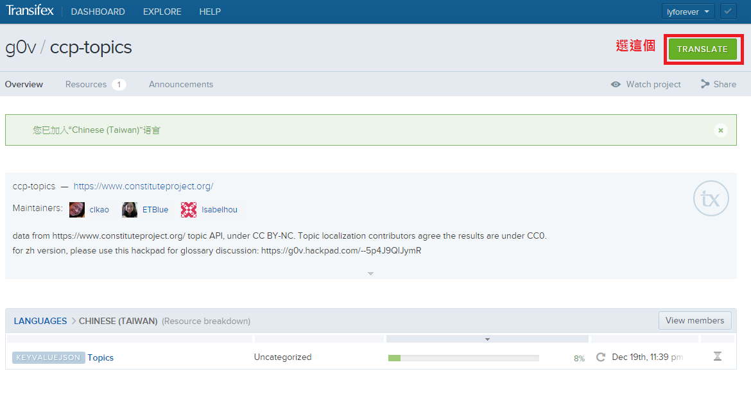
Task: Click the View members button
Action: point(695,320)
